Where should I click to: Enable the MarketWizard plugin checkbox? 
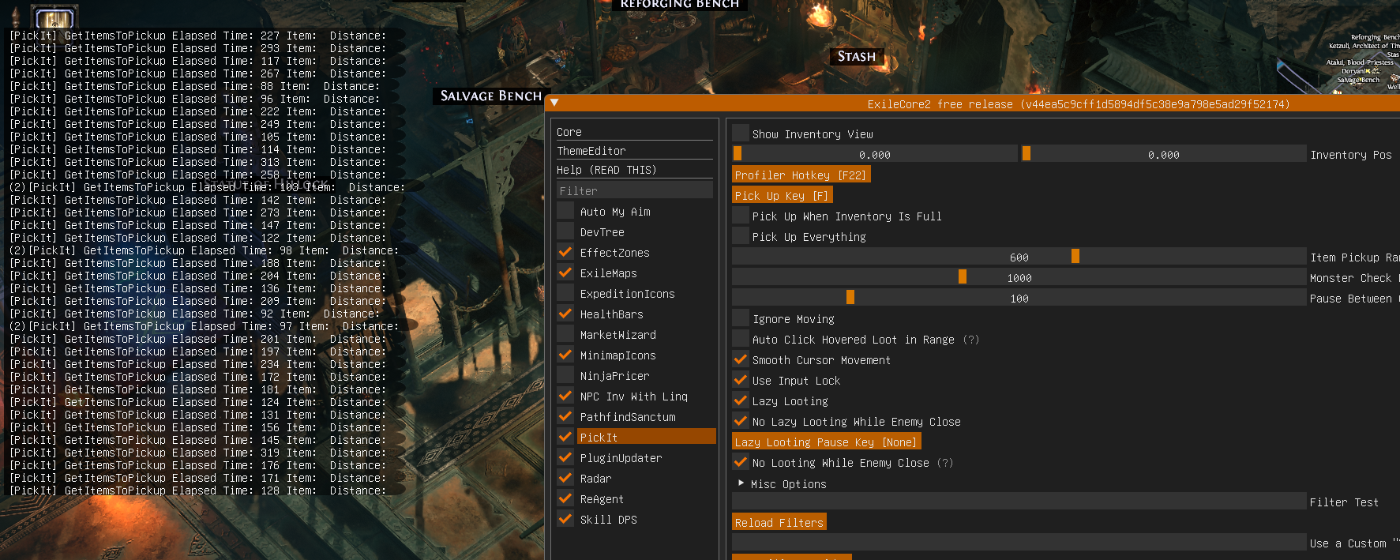click(565, 334)
